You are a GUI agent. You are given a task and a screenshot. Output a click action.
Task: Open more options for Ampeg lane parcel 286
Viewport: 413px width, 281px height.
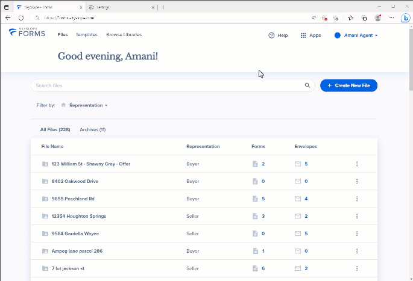(x=357, y=251)
